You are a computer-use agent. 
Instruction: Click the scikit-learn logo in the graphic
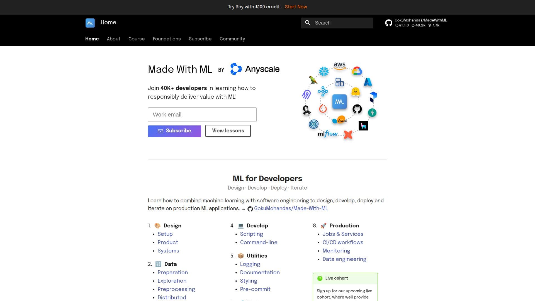pos(339,120)
